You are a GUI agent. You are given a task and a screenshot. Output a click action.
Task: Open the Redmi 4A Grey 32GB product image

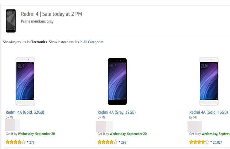[117, 81]
